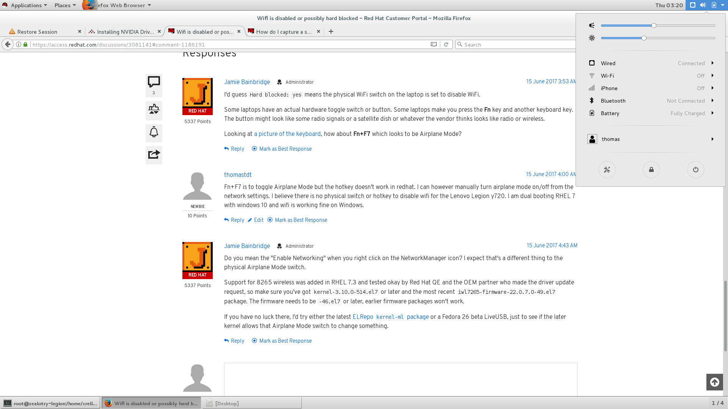Open the 'a picture of the keyboard' link
728x409 pixels.
coord(287,134)
